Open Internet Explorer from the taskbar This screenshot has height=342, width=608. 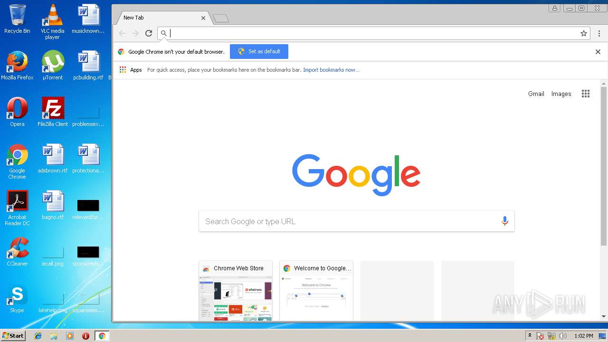(38, 336)
